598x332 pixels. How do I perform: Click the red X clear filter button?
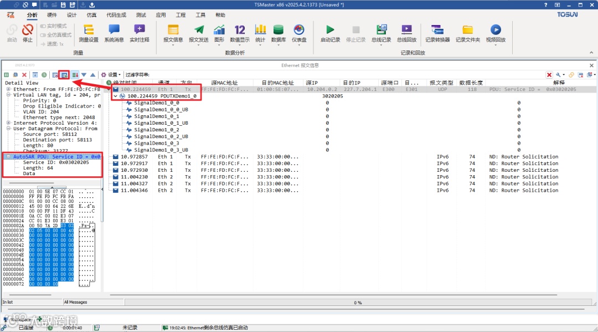click(549, 75)
